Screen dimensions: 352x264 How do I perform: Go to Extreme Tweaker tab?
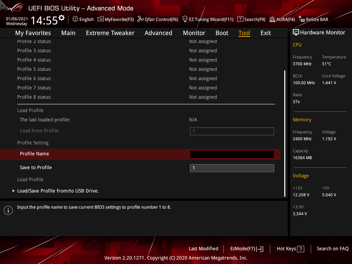[110, 33]
